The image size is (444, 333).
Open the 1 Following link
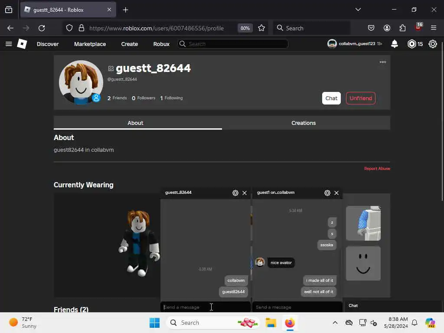[x=171, y=98]
